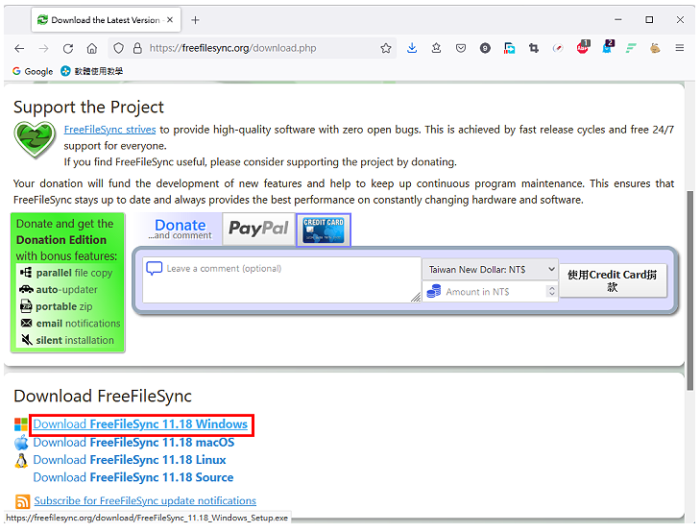The image size is (700, 532).
Task: Click the page vertical scrollbar thumb
Action: (x=690, y=290)
